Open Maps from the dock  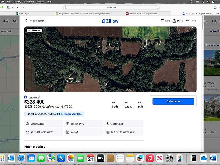(51, 159)
